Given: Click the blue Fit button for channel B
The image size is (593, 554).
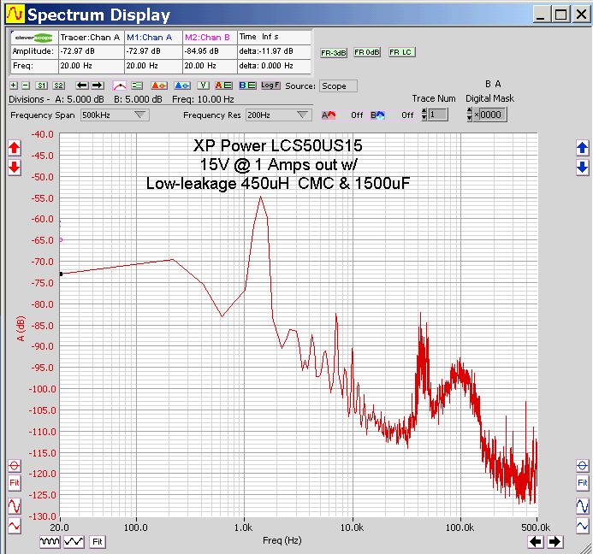Looking at the screenshot, I should 583,482.
